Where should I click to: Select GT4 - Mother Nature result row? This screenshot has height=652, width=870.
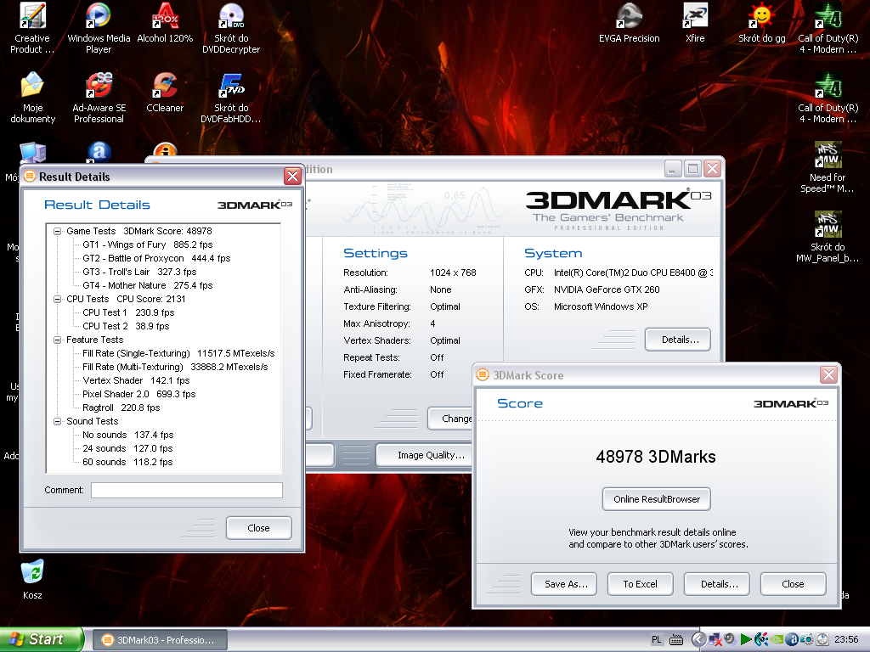[x=148, y=285]
